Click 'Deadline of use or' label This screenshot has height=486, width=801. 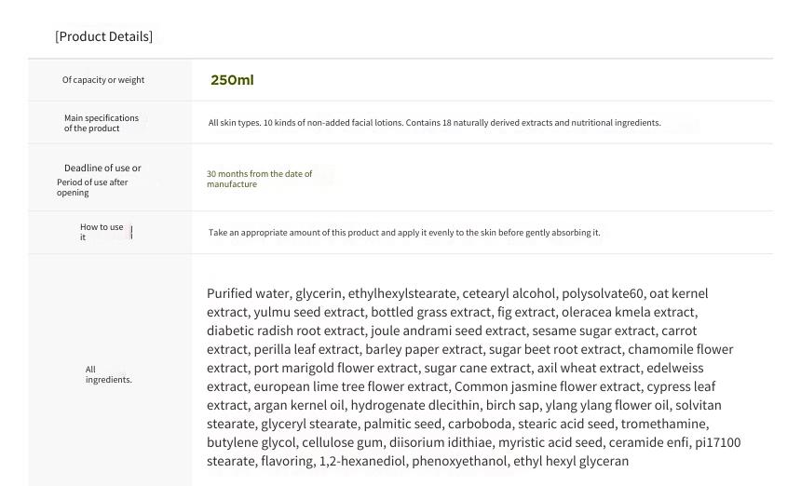click(x=102, y=168)
